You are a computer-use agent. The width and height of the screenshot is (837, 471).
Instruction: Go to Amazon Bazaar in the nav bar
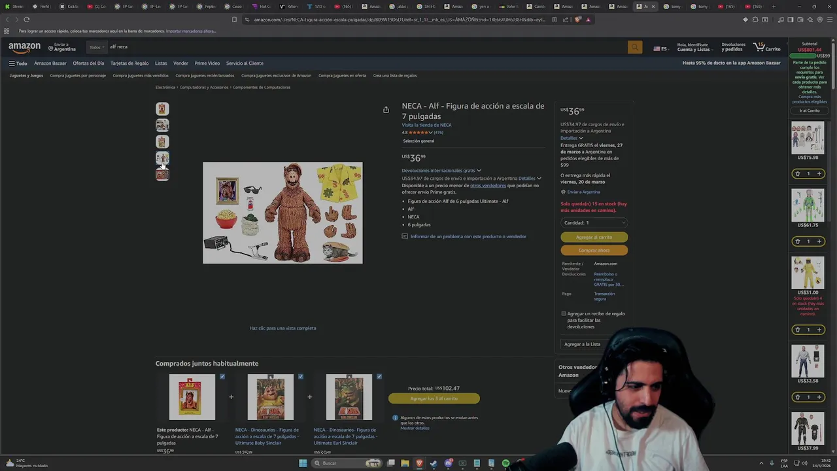[50, 63]
